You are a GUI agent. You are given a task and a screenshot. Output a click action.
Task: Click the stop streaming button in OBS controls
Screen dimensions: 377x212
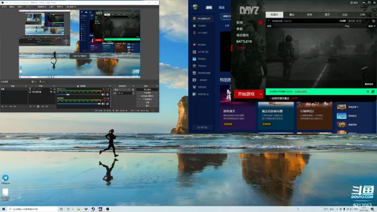[x=147, y=90]
